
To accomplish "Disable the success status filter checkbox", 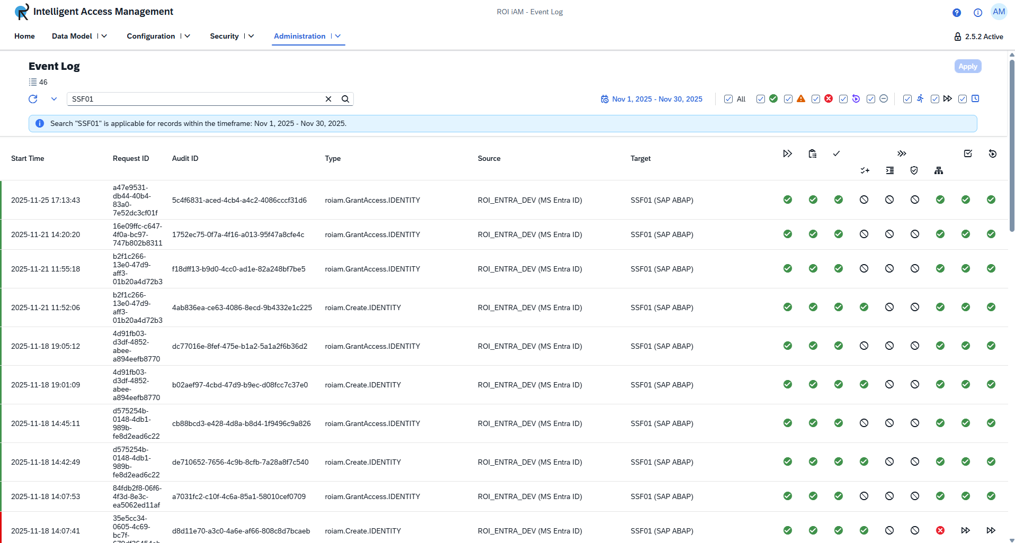I will [x=760, y=99].
